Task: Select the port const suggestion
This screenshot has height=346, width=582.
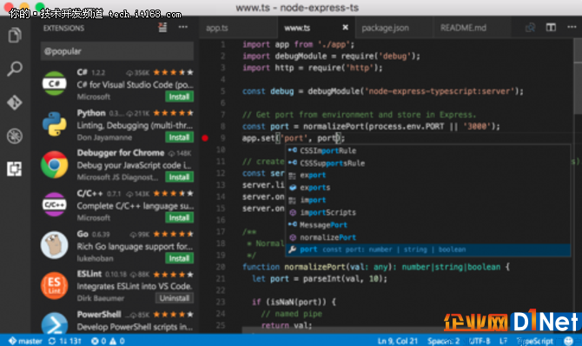Action: click(x=428, y=250)
